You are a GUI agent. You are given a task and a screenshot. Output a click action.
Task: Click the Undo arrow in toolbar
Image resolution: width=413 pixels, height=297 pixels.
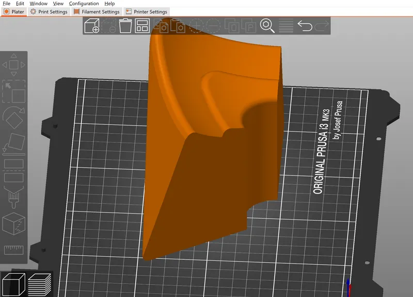coord(305,25)
